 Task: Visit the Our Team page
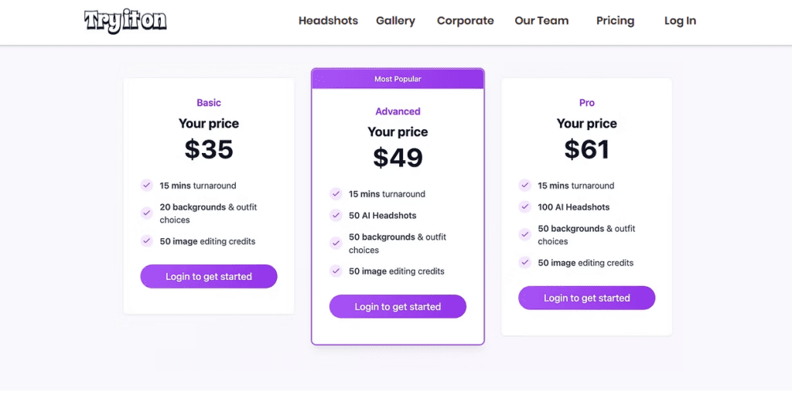tap(541, 21)
